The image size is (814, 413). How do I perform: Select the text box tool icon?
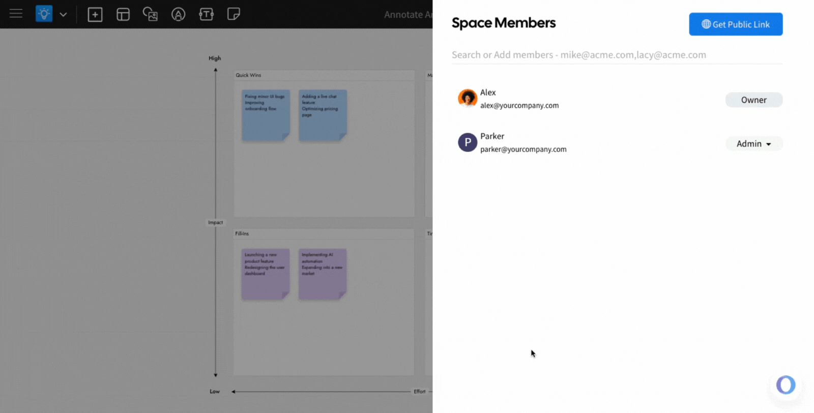(x=206, y=14)
